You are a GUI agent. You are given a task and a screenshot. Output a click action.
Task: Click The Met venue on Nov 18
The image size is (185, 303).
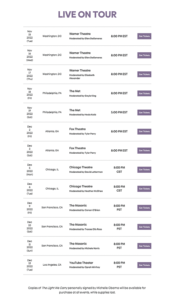[75, 91]
